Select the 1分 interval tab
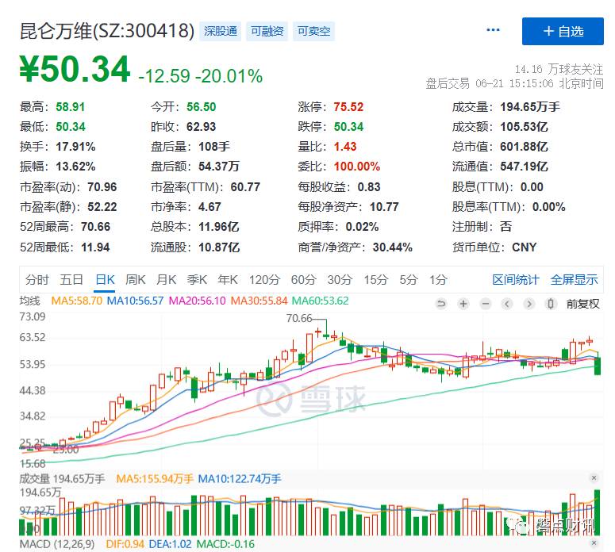615x552 pixels. [x=438, y=279]
